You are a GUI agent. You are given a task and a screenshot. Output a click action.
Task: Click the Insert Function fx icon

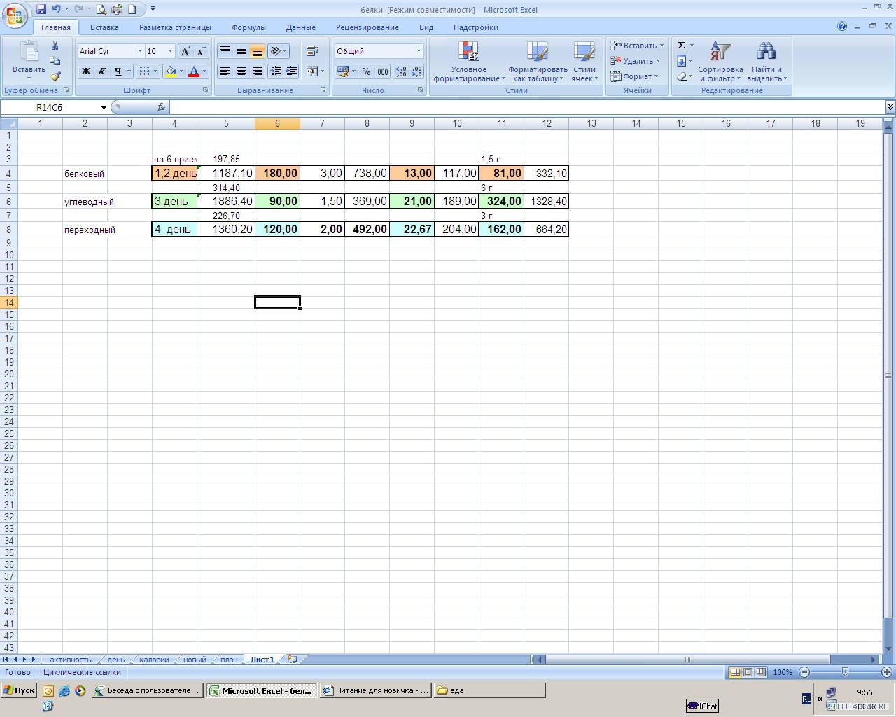tap(161, 107)
